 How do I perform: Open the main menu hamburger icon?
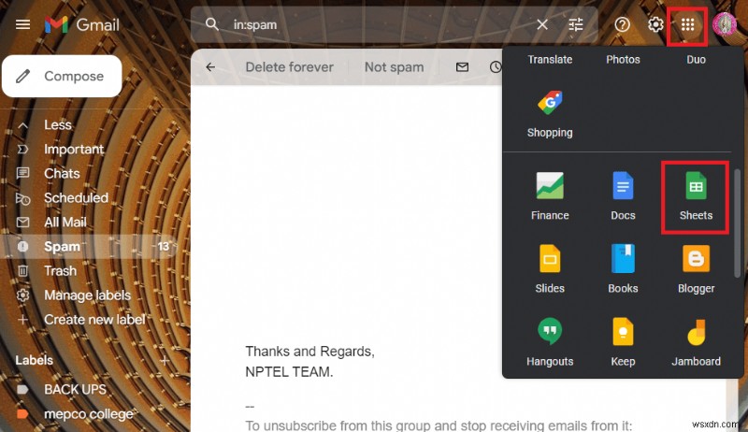pos(22,24)
